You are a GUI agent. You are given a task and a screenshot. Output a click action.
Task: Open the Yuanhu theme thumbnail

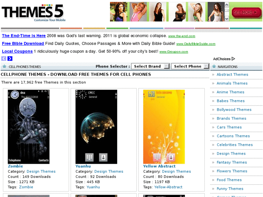(96, 127)
